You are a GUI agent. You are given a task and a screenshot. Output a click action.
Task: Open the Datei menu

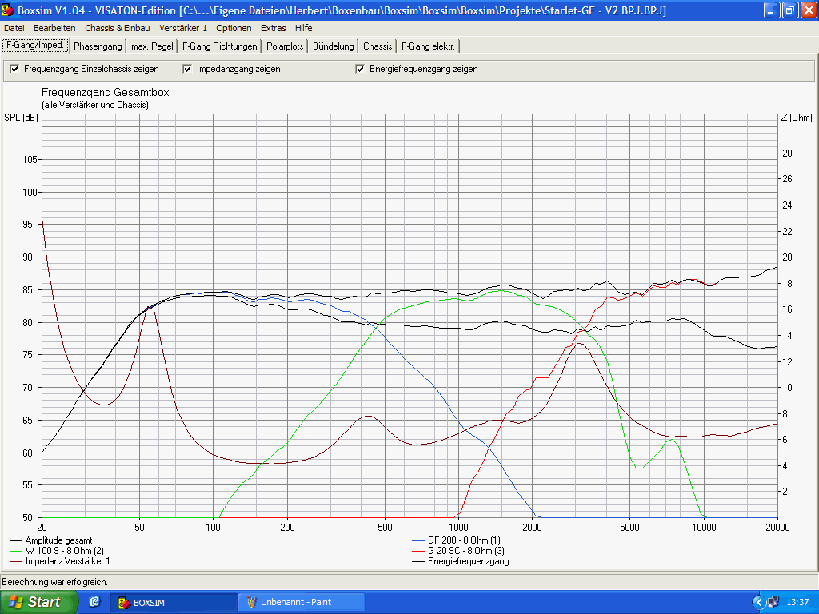[x=14, y=28]
